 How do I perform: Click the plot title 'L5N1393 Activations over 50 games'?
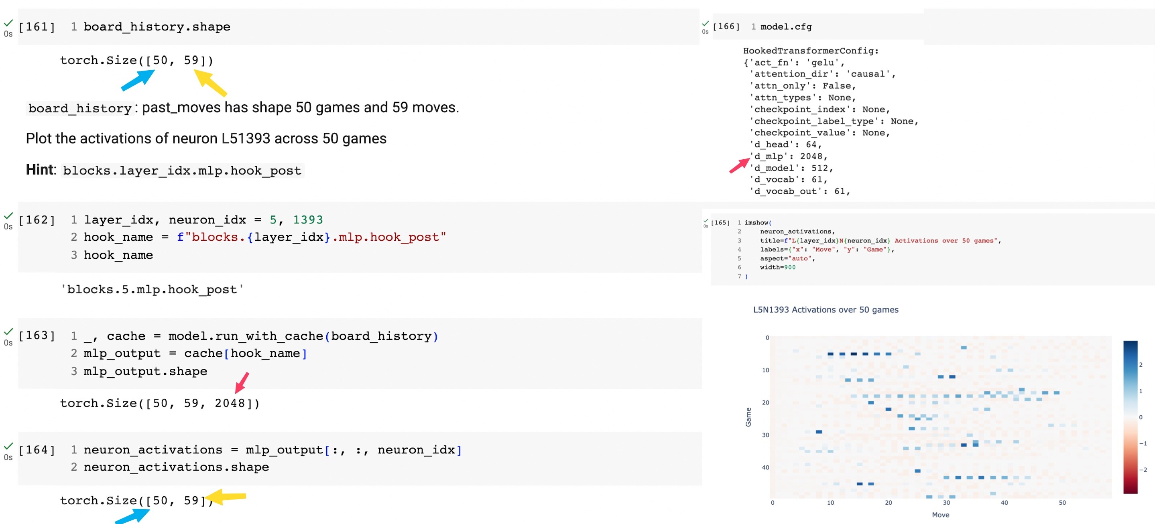[826, 310]
